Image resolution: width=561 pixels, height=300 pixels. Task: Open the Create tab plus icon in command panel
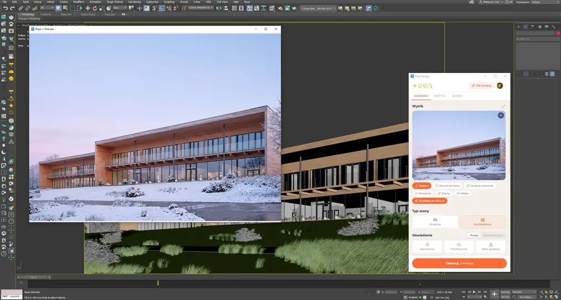click(518, 27)
